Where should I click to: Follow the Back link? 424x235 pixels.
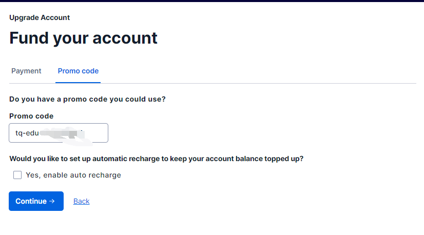click(x=82, y=201)
